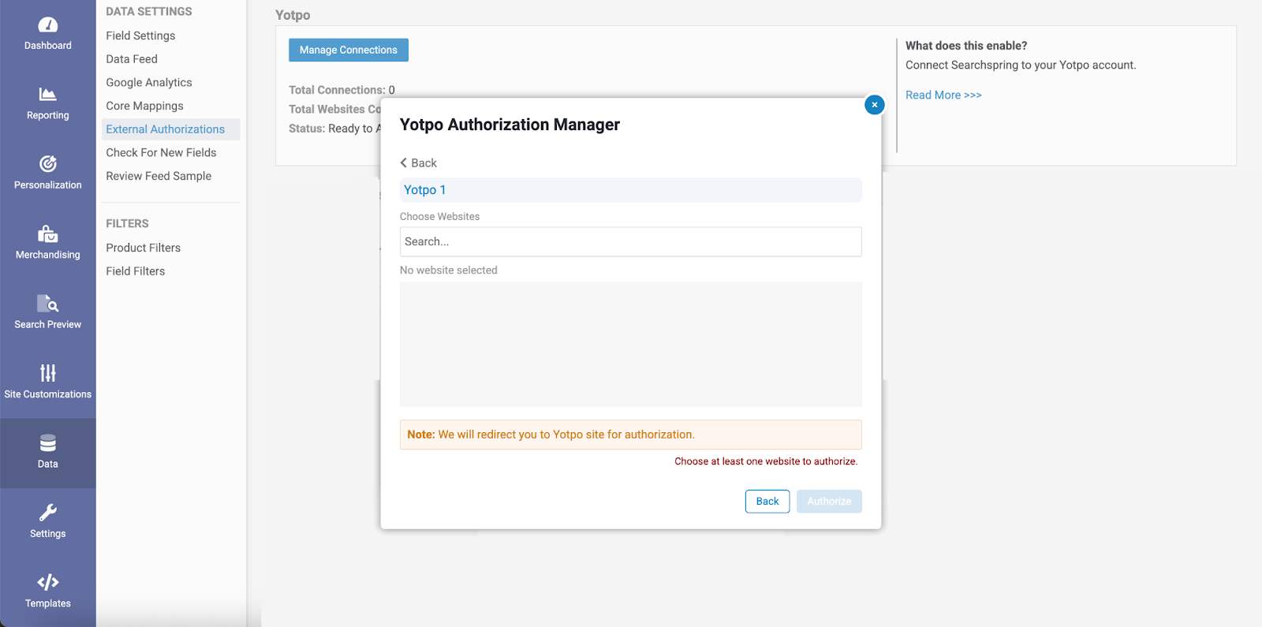Click 'Choose at least one website' warning
Viewport: 1262px width, 627px height.
pos(766,461)
